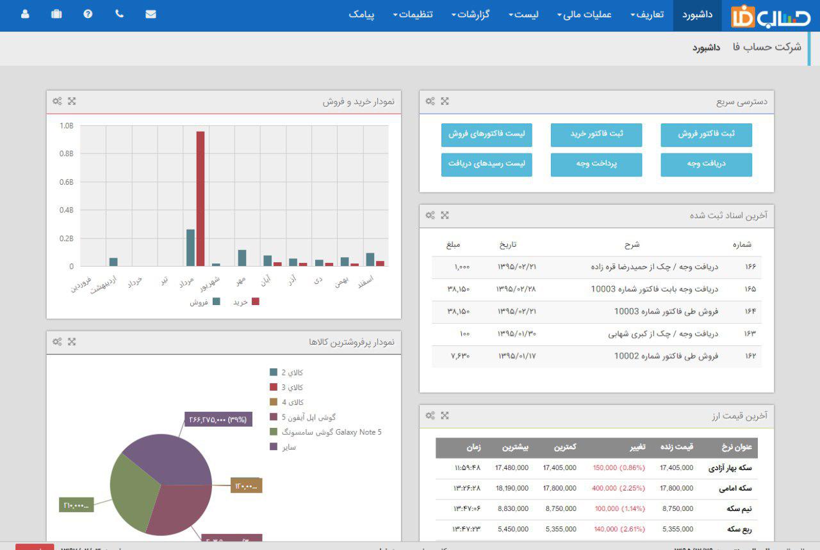Screen dimensions: 820x550
Task: Click the phone contact icon
Action: coord(119,14)
